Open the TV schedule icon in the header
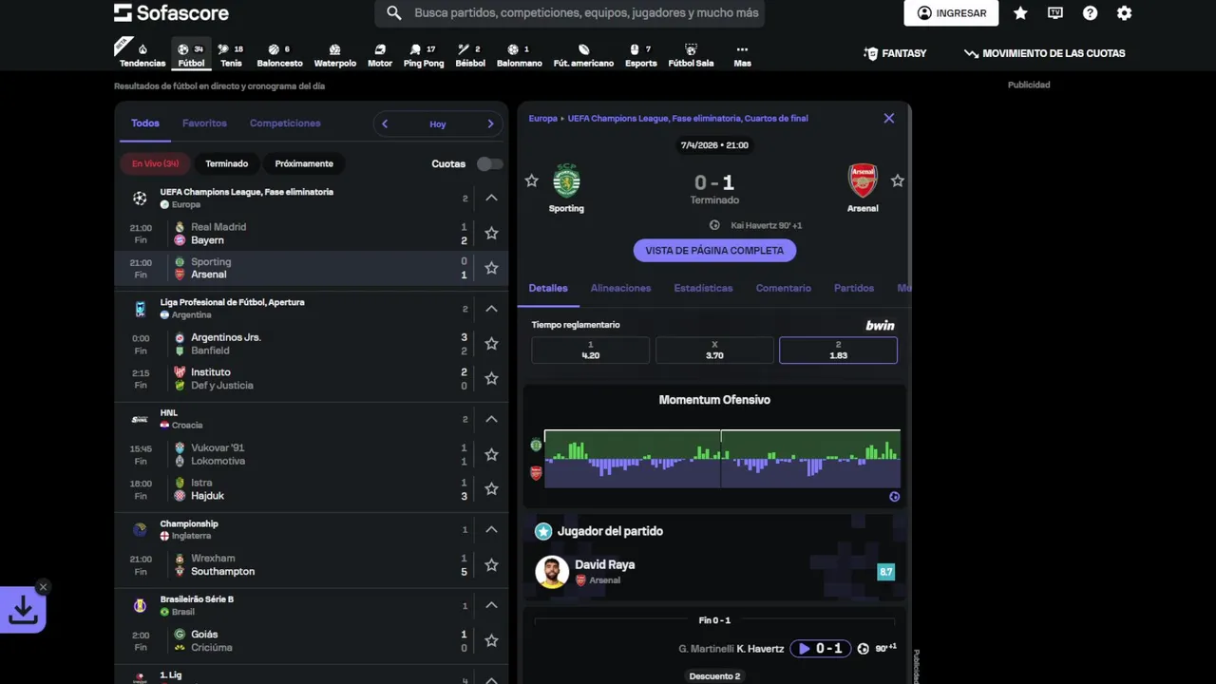This screenshot has height=684, width=1216. 1054,13
